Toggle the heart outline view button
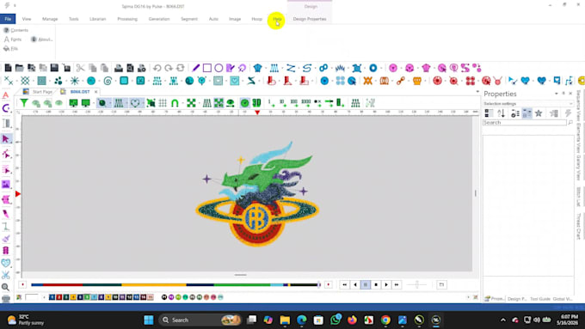This screenshot has height=329, width=585. (135, 103)
